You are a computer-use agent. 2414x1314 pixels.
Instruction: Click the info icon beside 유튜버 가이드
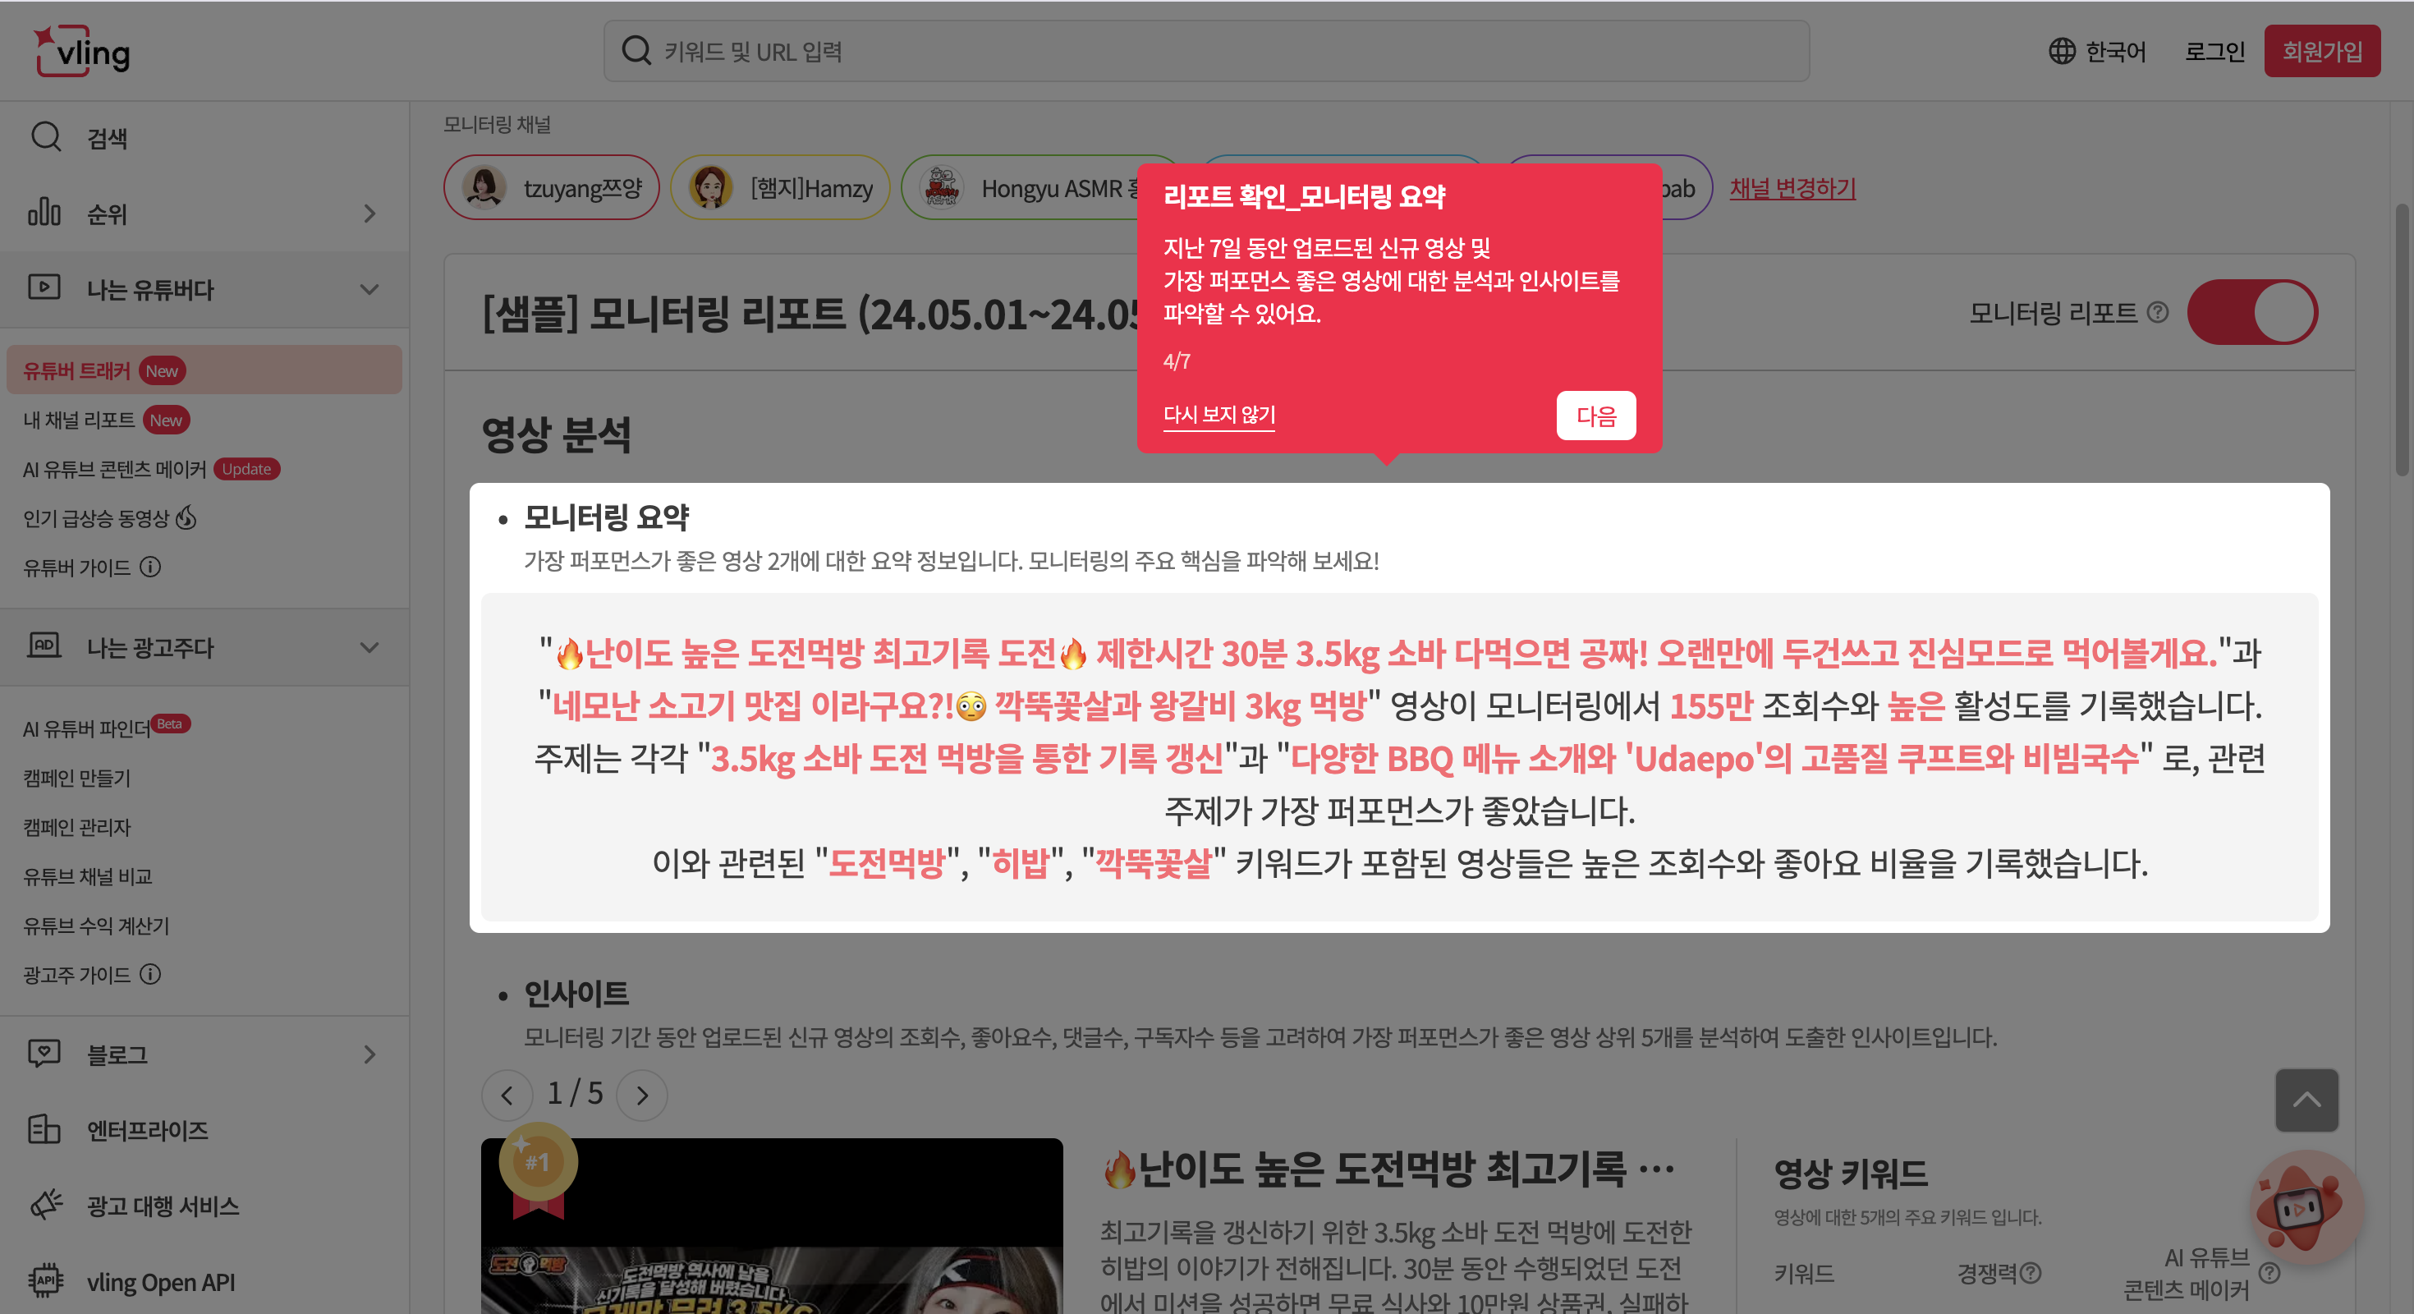point(150,567)
